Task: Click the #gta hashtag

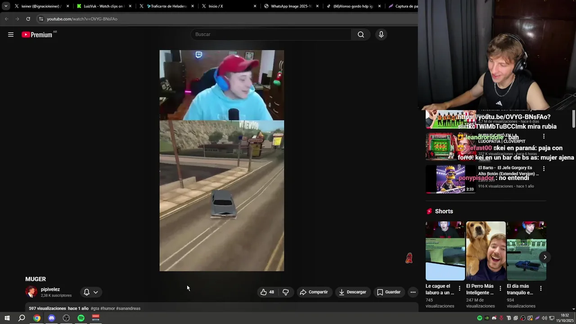Action: click(95, 309)
